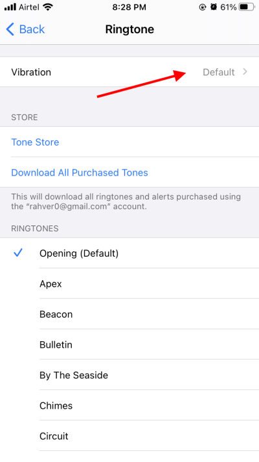Tap the cellular signal bars icon
The width and height of the screenshot is (259, 462).
[x=10, y=7]
